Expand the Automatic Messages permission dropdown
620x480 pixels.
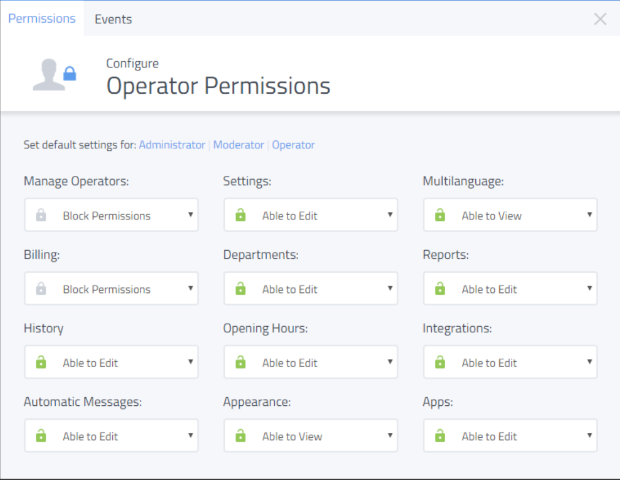click(x=111, y=436)
